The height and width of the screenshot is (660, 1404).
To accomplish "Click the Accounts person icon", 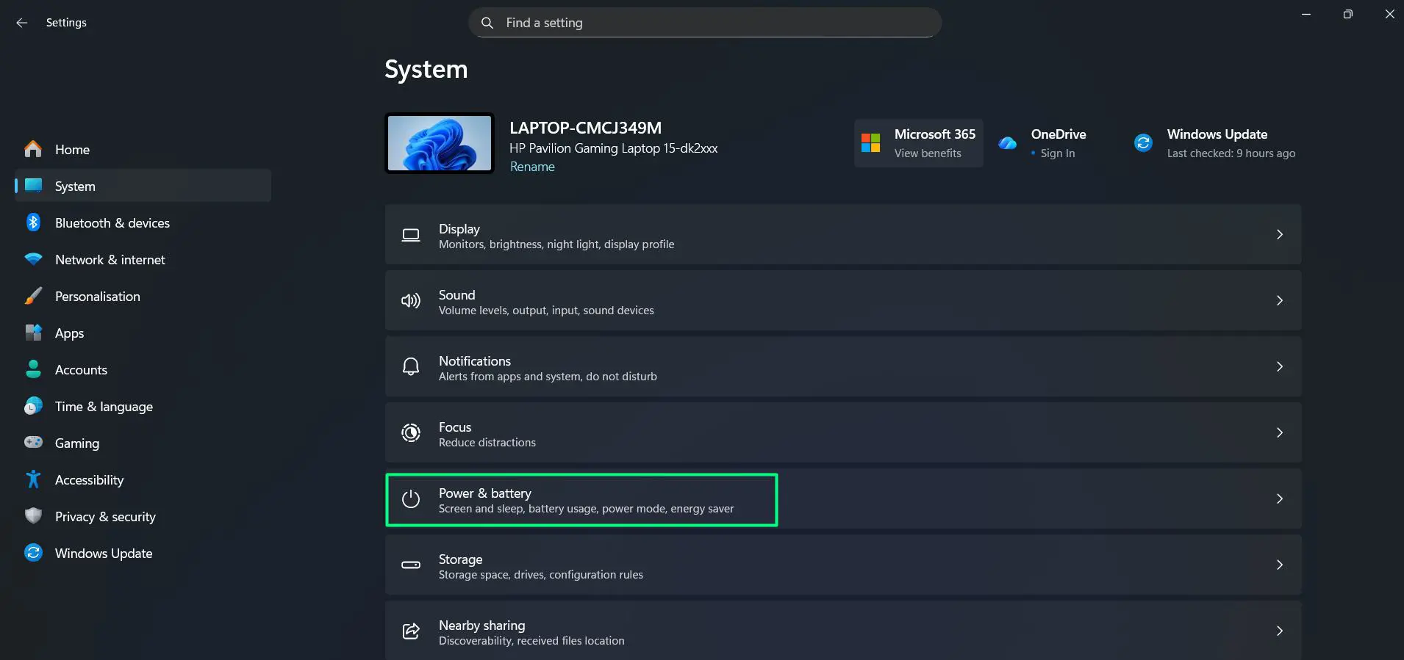I will point(33,369).
